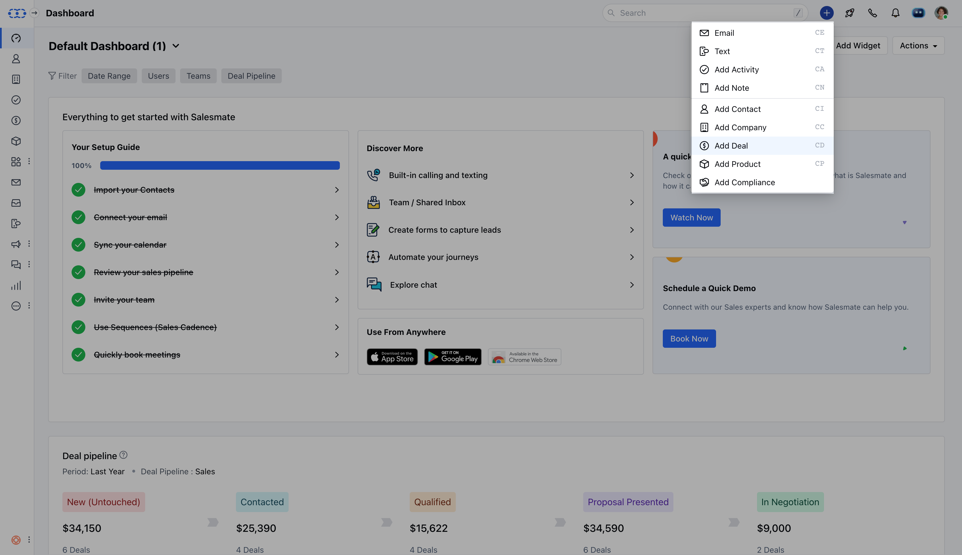
Task: Open the More ellipsis circle icon in sidebar
Action: click(x=16, y=306)
